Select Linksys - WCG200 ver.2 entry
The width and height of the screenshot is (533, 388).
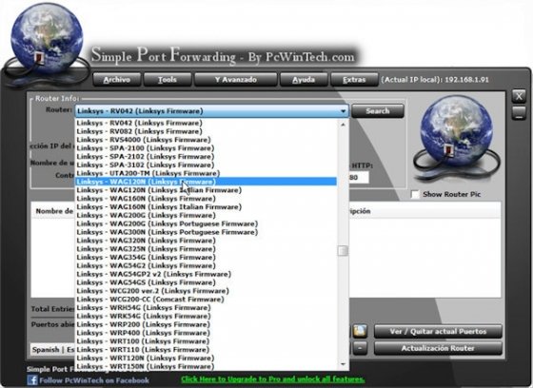pyautogui.click(x=206, y=291)
